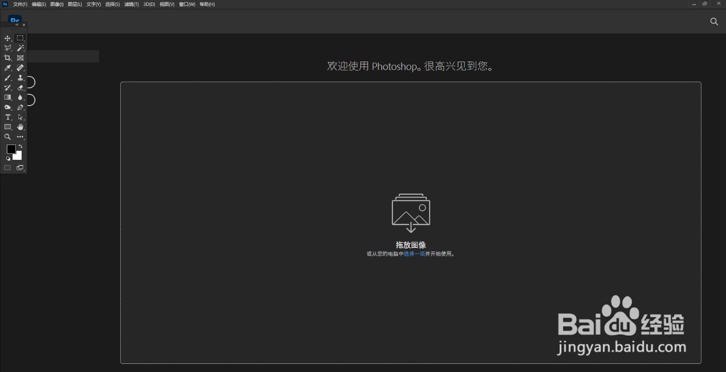Select the Sponge tool
This screenshot has width=726, height=372.
(8, 107)
